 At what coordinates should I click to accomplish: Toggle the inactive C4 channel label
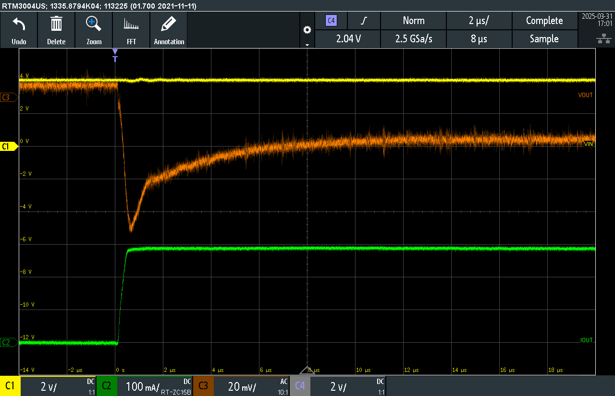tap(300, 386)
